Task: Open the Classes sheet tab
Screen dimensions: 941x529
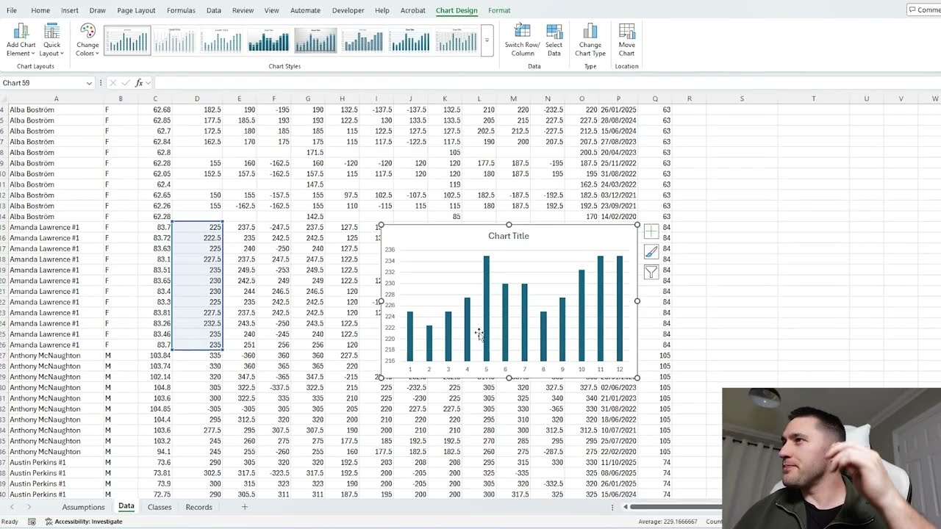Action: [160, 507]
